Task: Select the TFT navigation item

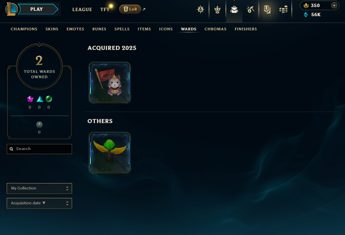Action: click(x=105, y=9)
